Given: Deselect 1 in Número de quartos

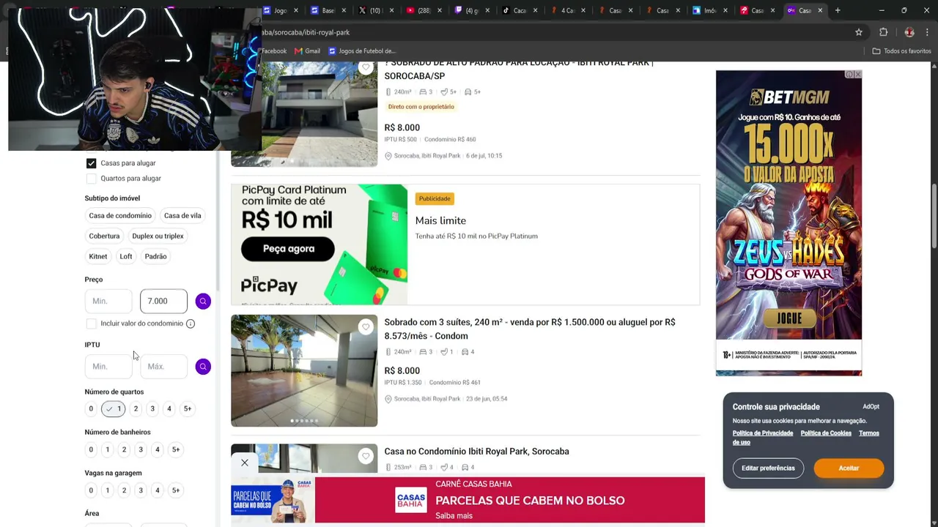Looking at the screenshot, I should click(114, 409).
